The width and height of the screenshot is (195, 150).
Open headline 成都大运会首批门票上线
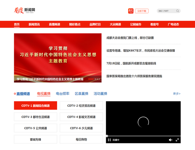(x=130, y=38)
